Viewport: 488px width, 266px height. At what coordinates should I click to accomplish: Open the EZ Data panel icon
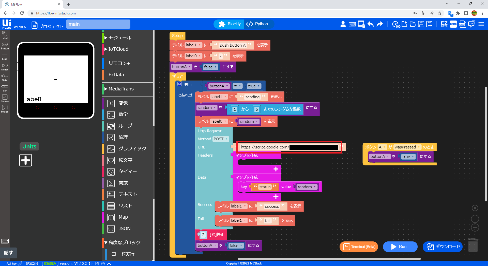[x=444, y=24]
